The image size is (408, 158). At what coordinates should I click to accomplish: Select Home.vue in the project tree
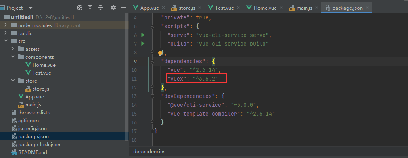pyautogui.click(x=44, y=65)
